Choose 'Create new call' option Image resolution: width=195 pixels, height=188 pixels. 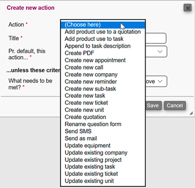coord(103,67)
